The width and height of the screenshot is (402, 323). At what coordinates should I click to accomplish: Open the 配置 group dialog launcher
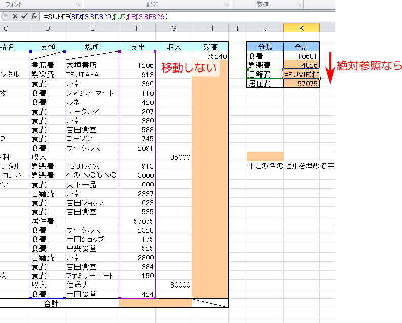226,5
